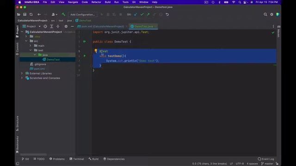Click the CalculatorMavenProject breadcrumb

click(x=32, y=20)
